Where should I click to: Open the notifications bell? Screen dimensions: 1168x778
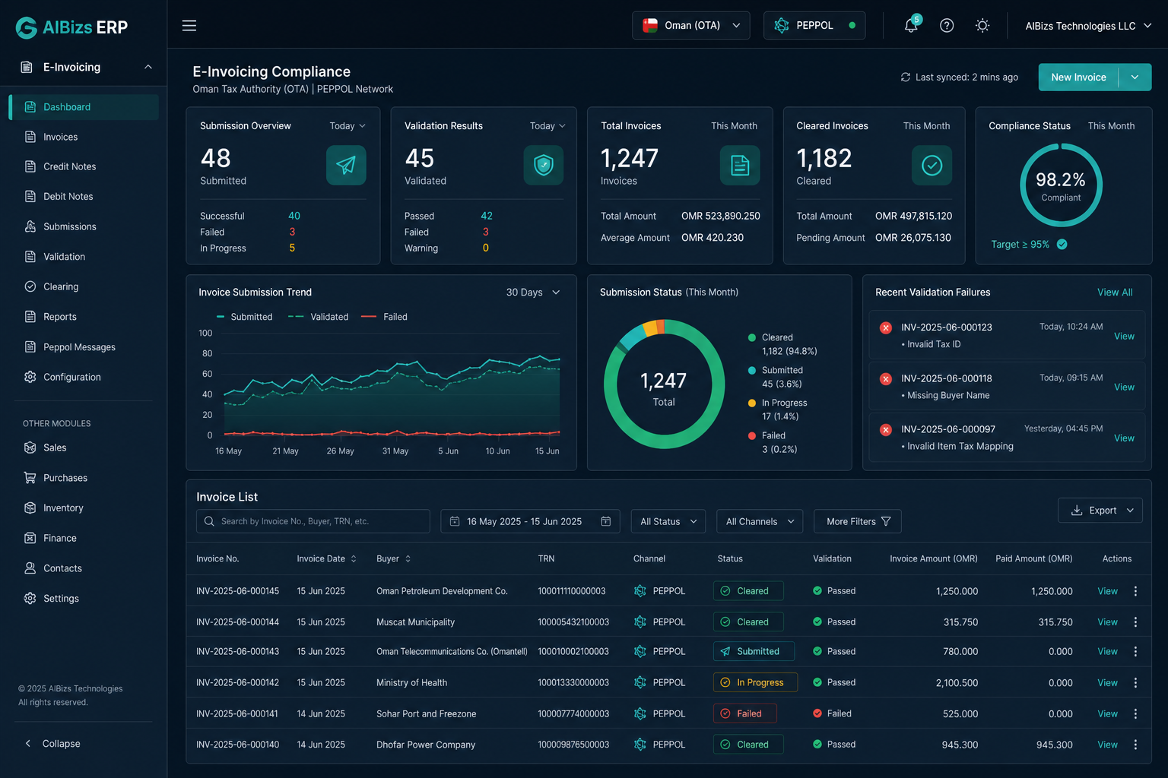[911, 25]
